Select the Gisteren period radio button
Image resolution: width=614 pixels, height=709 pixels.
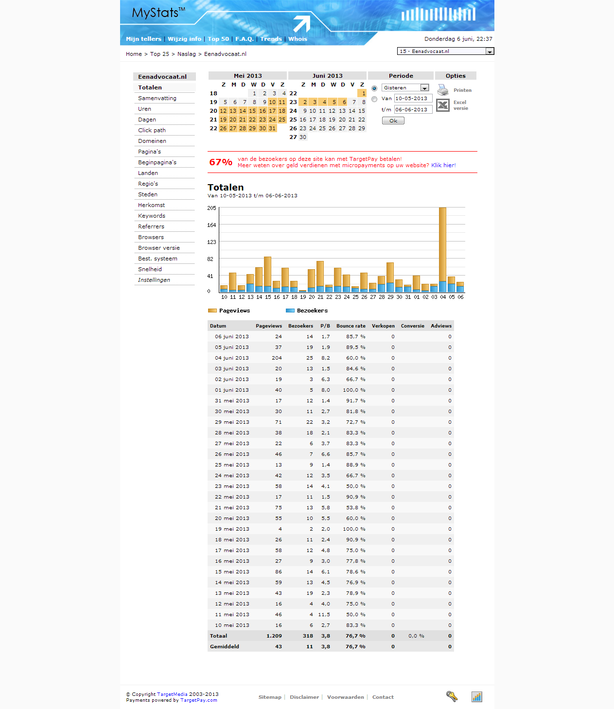[374, 88]
